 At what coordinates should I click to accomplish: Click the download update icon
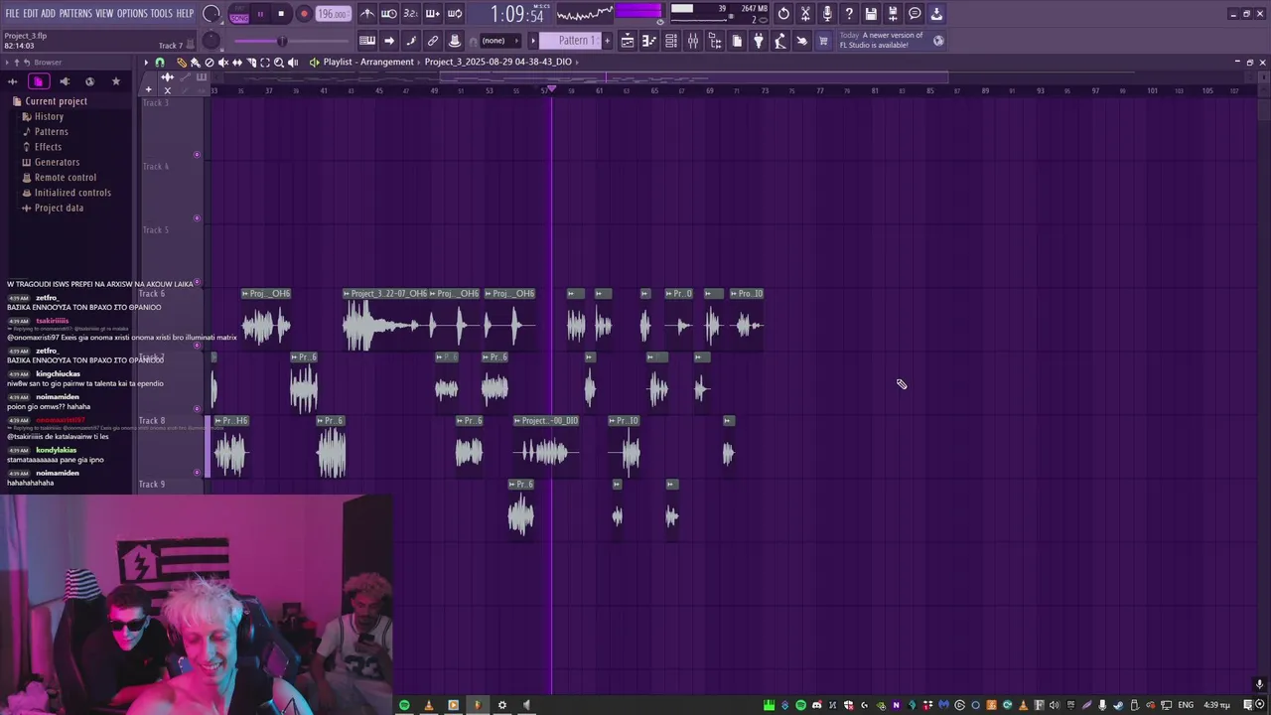point(936,14)
